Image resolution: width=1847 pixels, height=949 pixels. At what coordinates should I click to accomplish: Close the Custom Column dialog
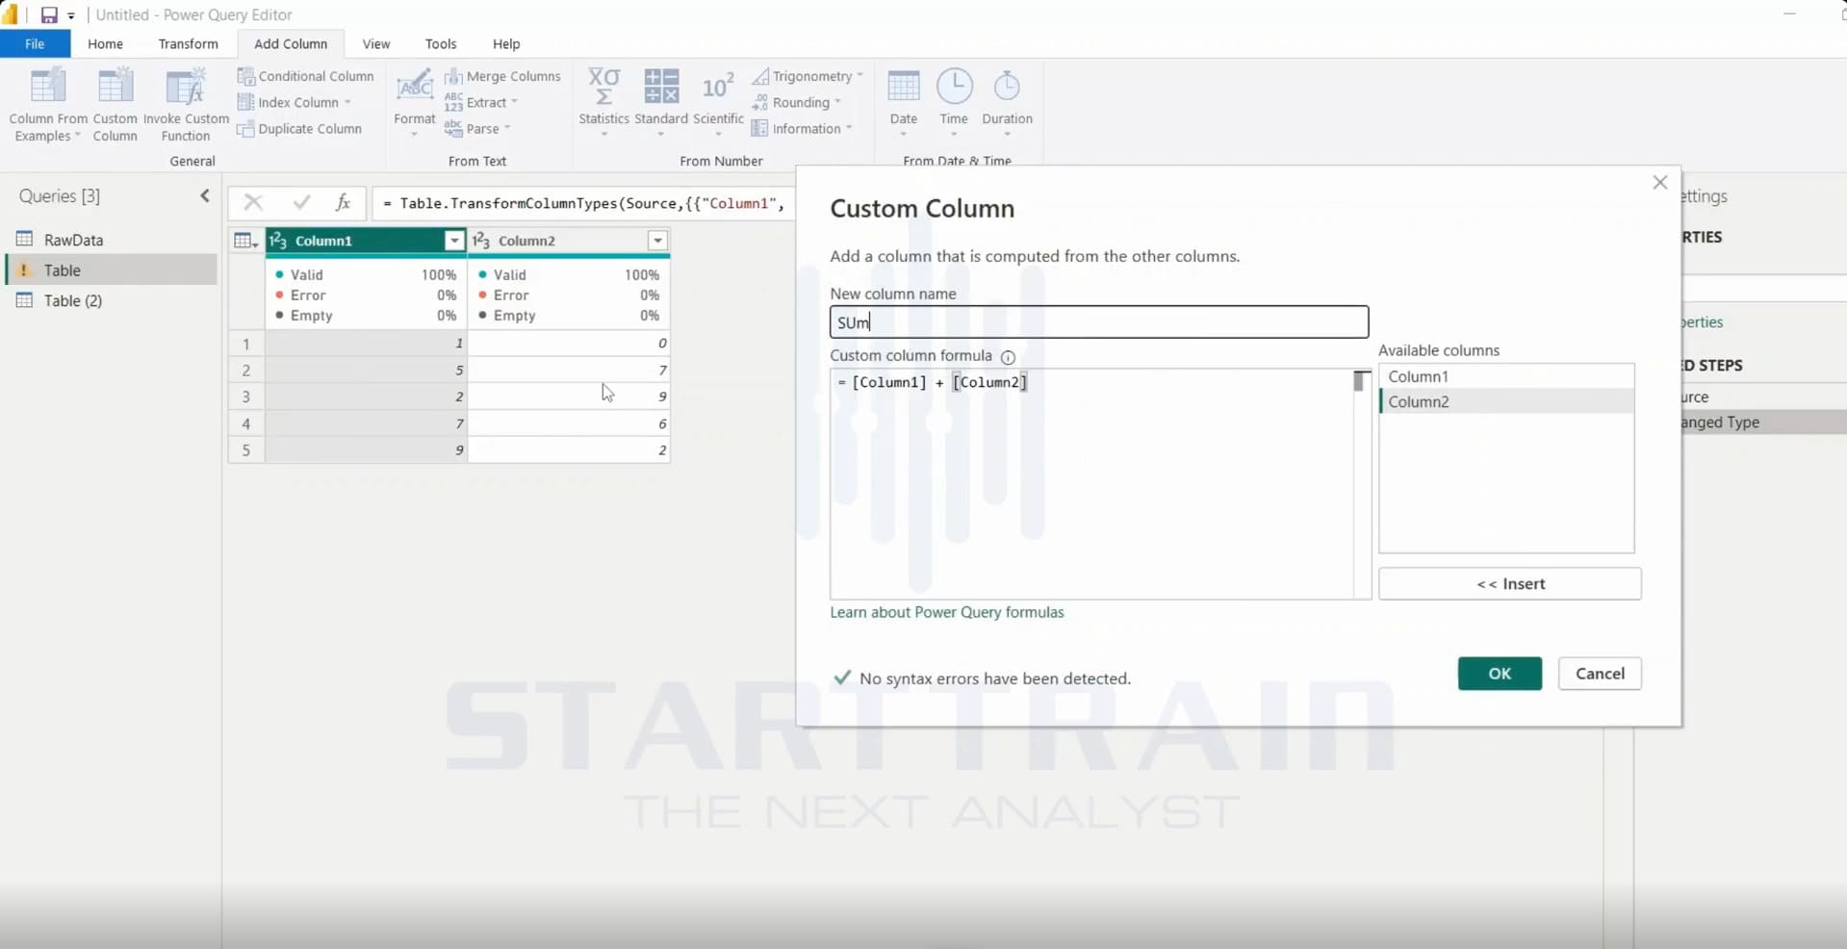[1660, 183]
